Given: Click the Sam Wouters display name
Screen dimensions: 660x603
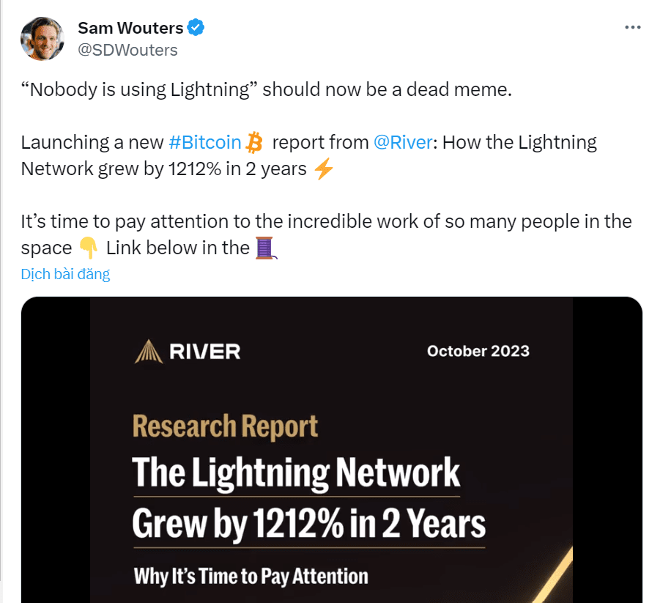Looking at the screenshot, I should 130,28.
